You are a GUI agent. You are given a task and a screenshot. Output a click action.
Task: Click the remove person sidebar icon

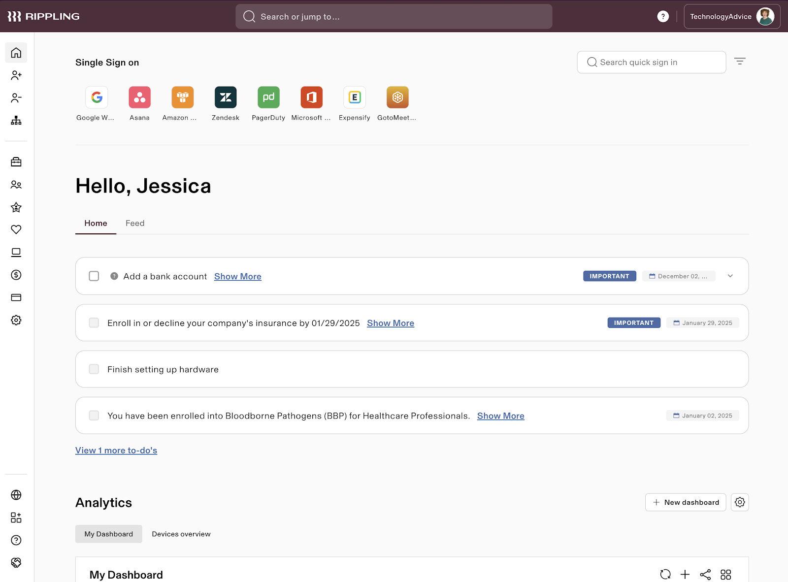[16, 98]
